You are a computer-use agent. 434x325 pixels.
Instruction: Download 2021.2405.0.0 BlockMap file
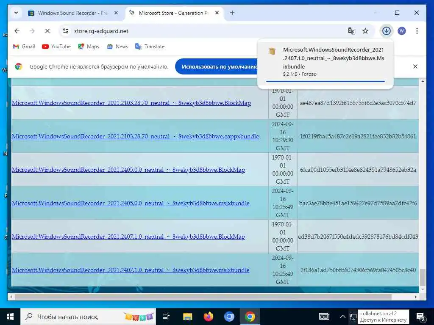pyautogui.click(x=128, y=170)
